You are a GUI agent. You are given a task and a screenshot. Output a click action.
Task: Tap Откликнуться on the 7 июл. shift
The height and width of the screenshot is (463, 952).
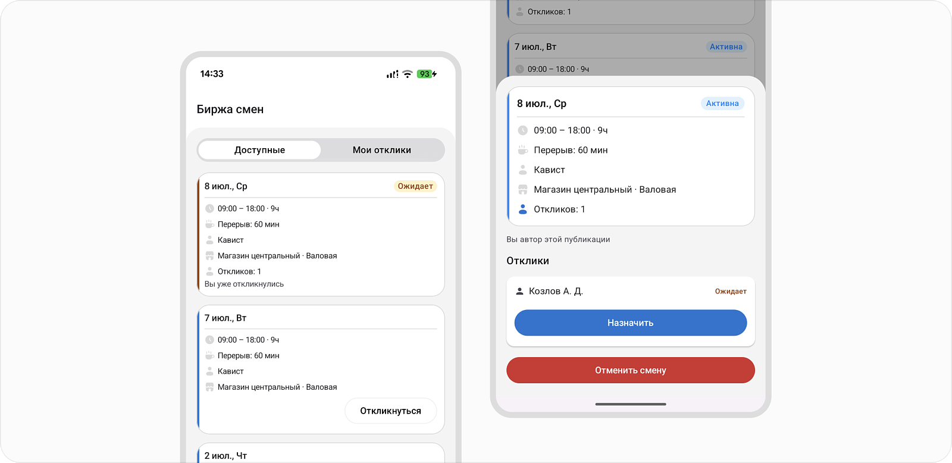[x=390, y=411]
